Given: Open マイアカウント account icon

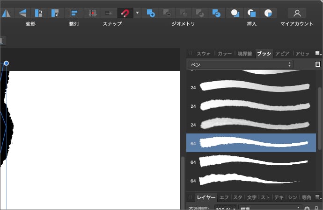Looking at the screenshot, I should pyautogui.click(x=297, y=13).
